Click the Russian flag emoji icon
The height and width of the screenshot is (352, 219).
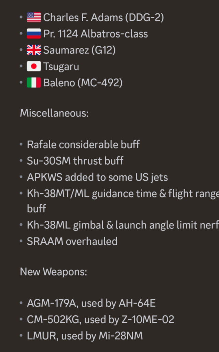coord(34,34)
